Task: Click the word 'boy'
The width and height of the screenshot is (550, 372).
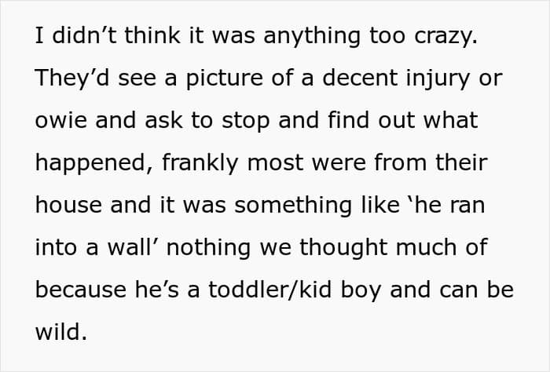Action: (x=361, y=290)
